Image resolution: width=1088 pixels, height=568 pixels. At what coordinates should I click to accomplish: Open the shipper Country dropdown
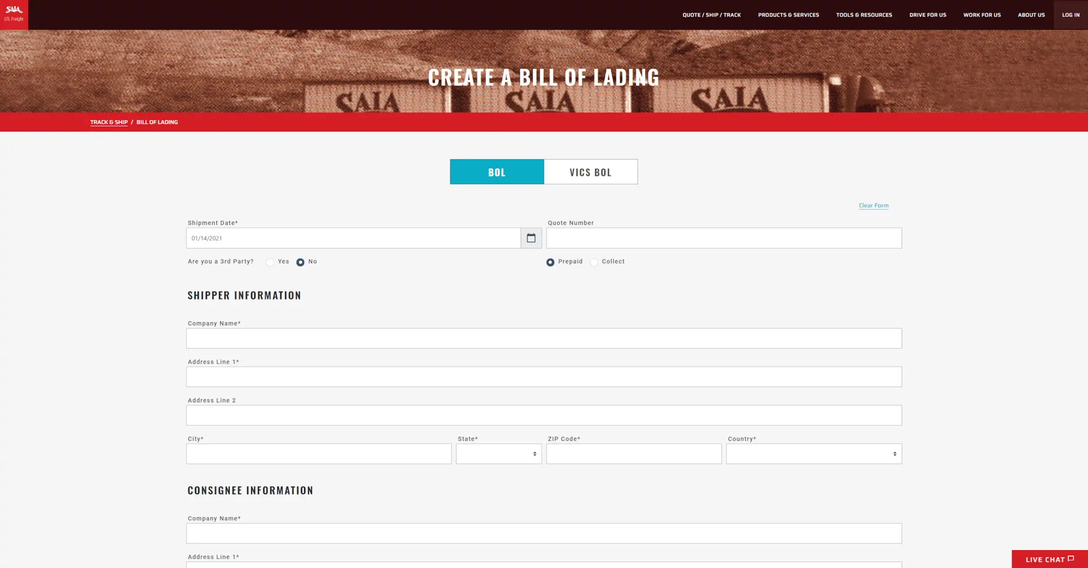tap(814, 454)
